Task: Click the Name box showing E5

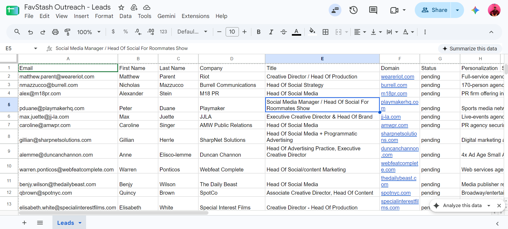Action: point(21,48)
